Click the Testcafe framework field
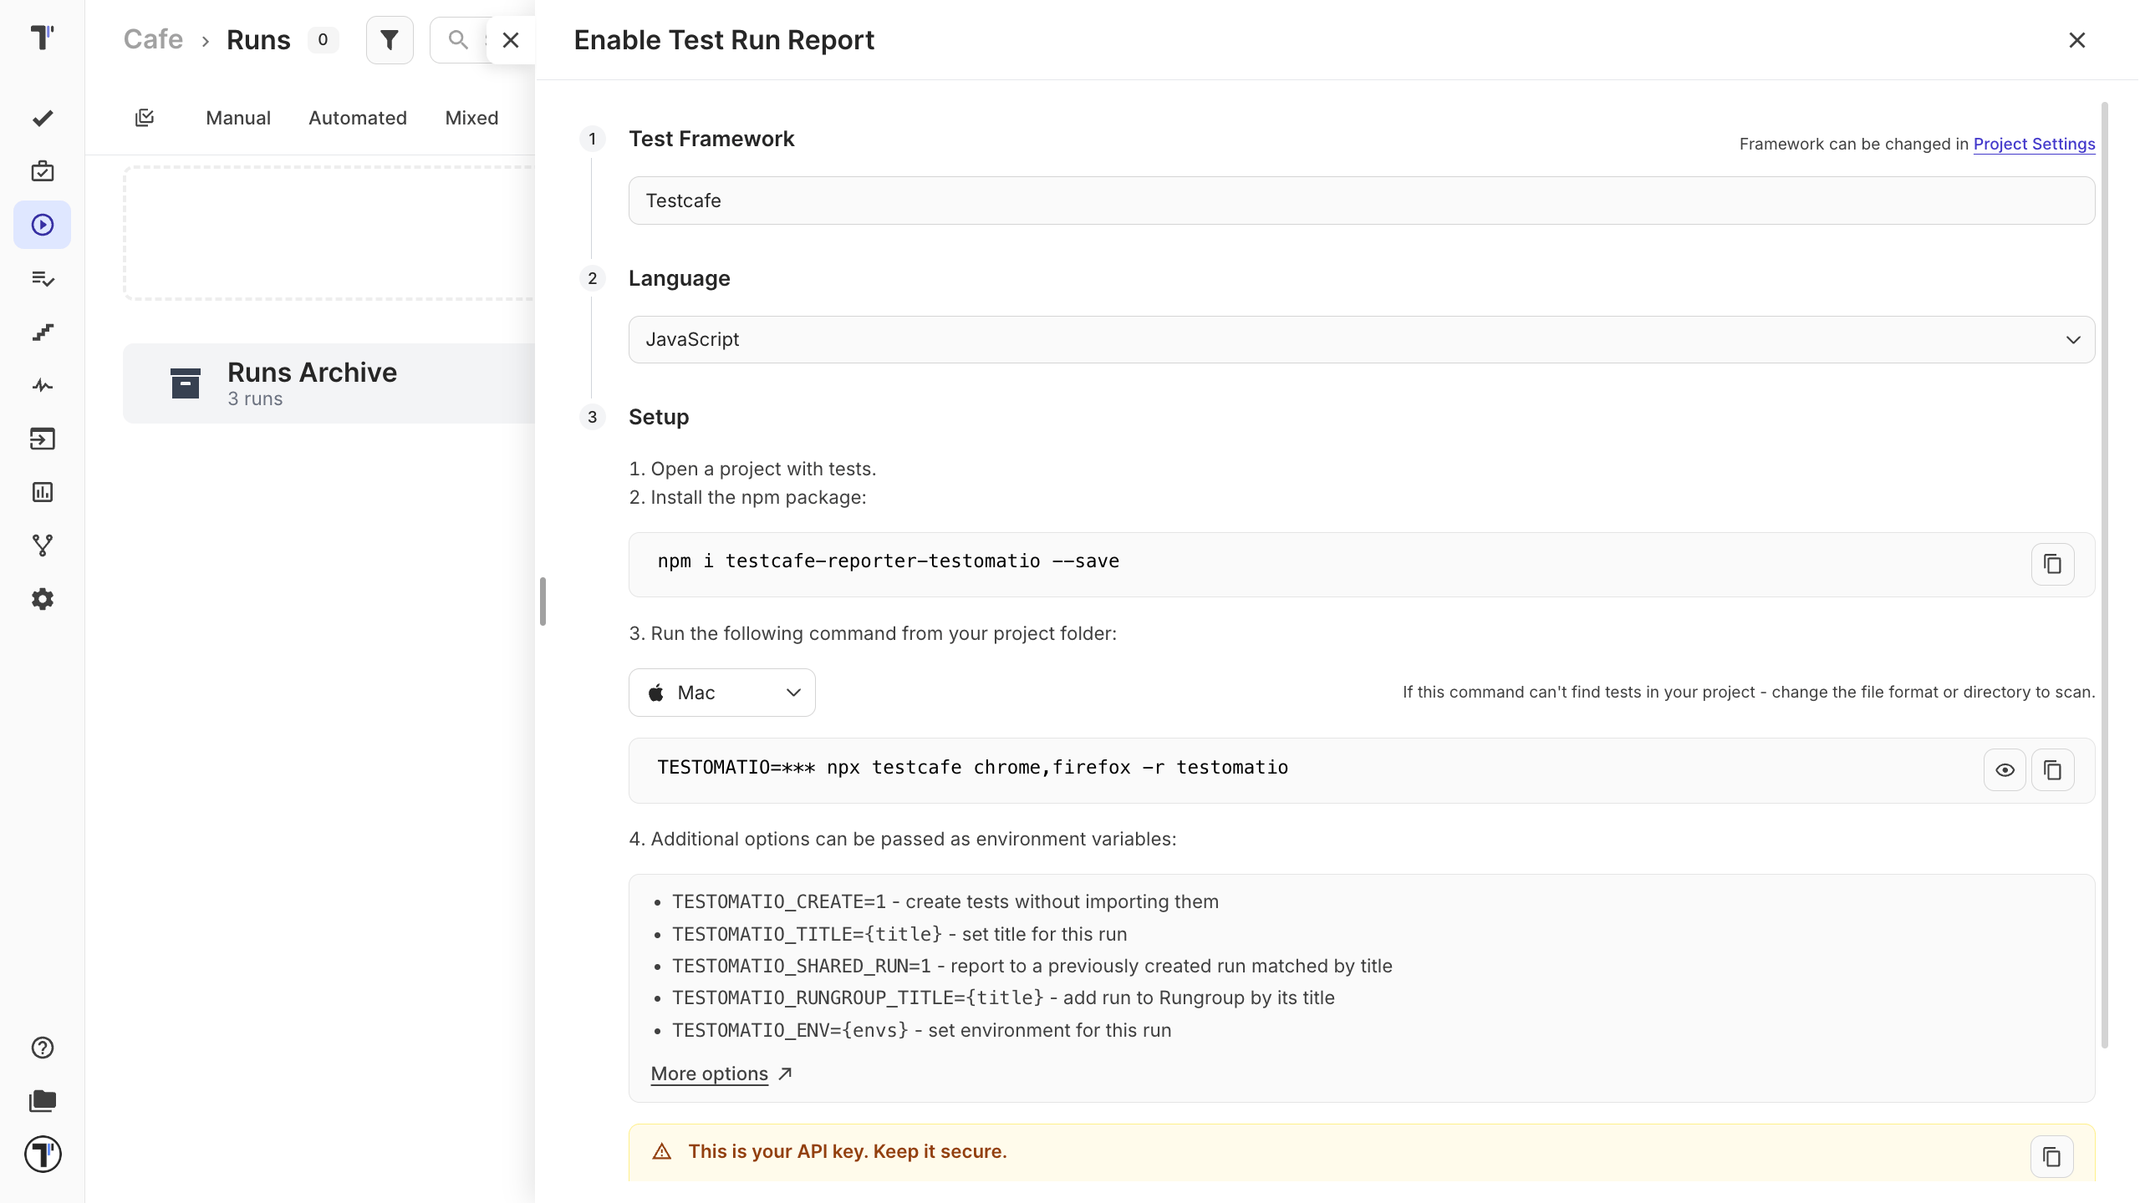This screenshot has width=2140, height=1203. 1361,200
